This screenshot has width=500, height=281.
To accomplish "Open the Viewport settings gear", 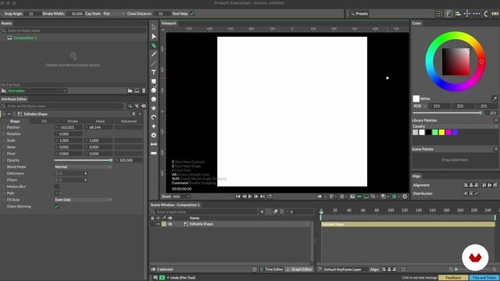I will (405, 197).
